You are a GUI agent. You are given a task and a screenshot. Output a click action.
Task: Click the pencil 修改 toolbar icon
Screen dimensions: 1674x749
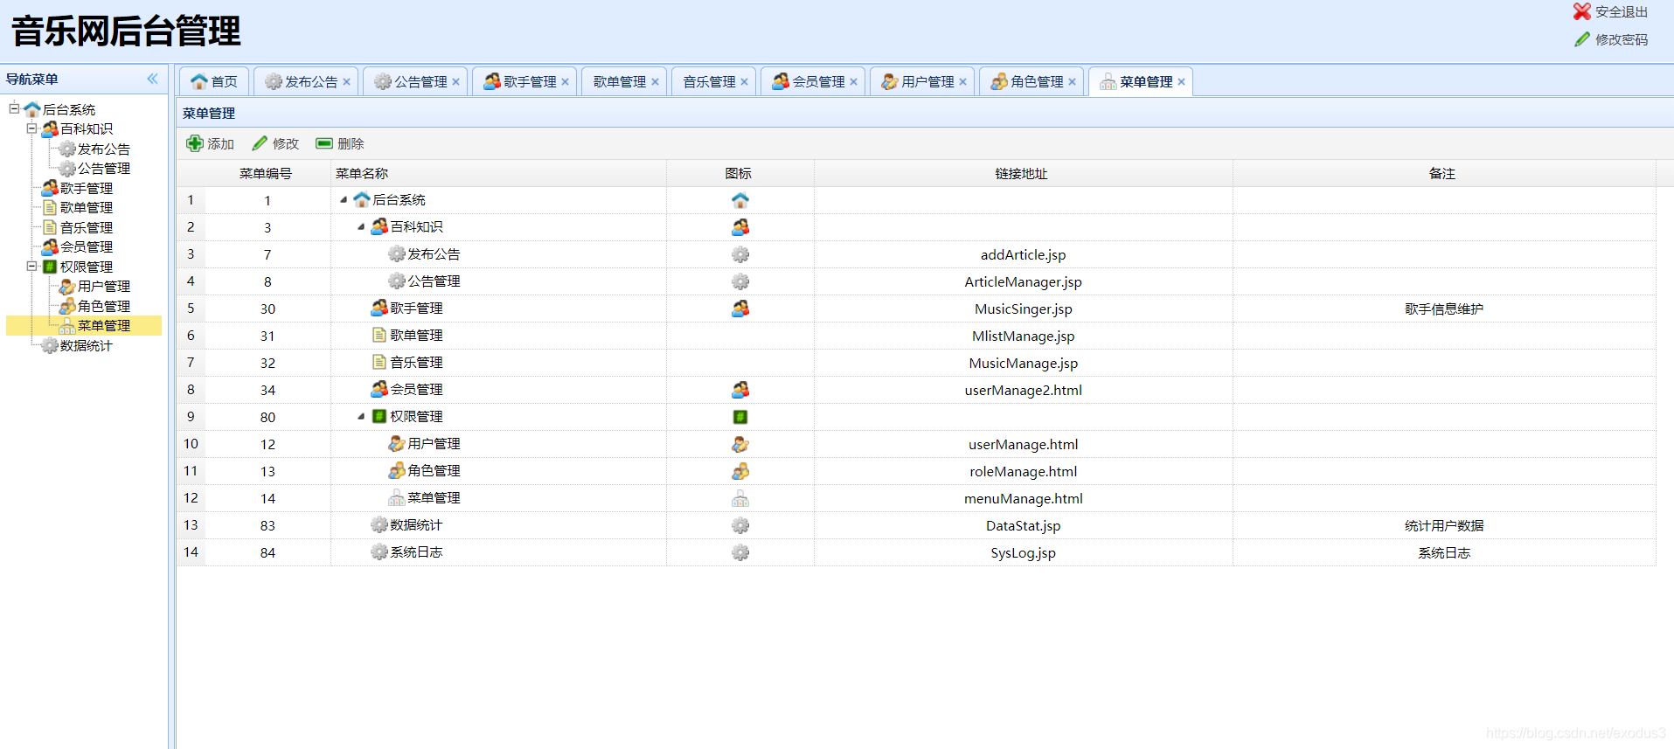click(260, 143)
